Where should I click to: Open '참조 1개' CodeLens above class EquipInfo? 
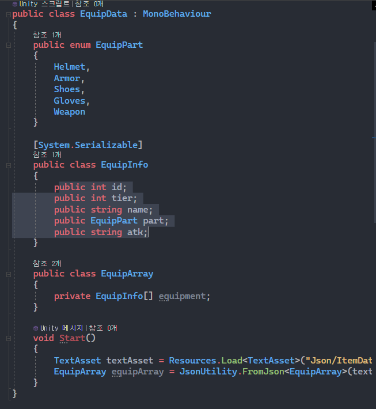coord(47,154)
